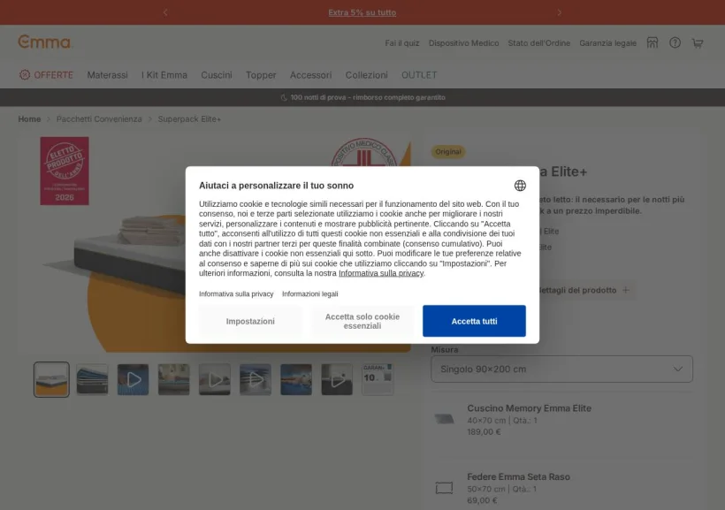Expand Dettagli del prodotto plus button

(x=626, y=291)
